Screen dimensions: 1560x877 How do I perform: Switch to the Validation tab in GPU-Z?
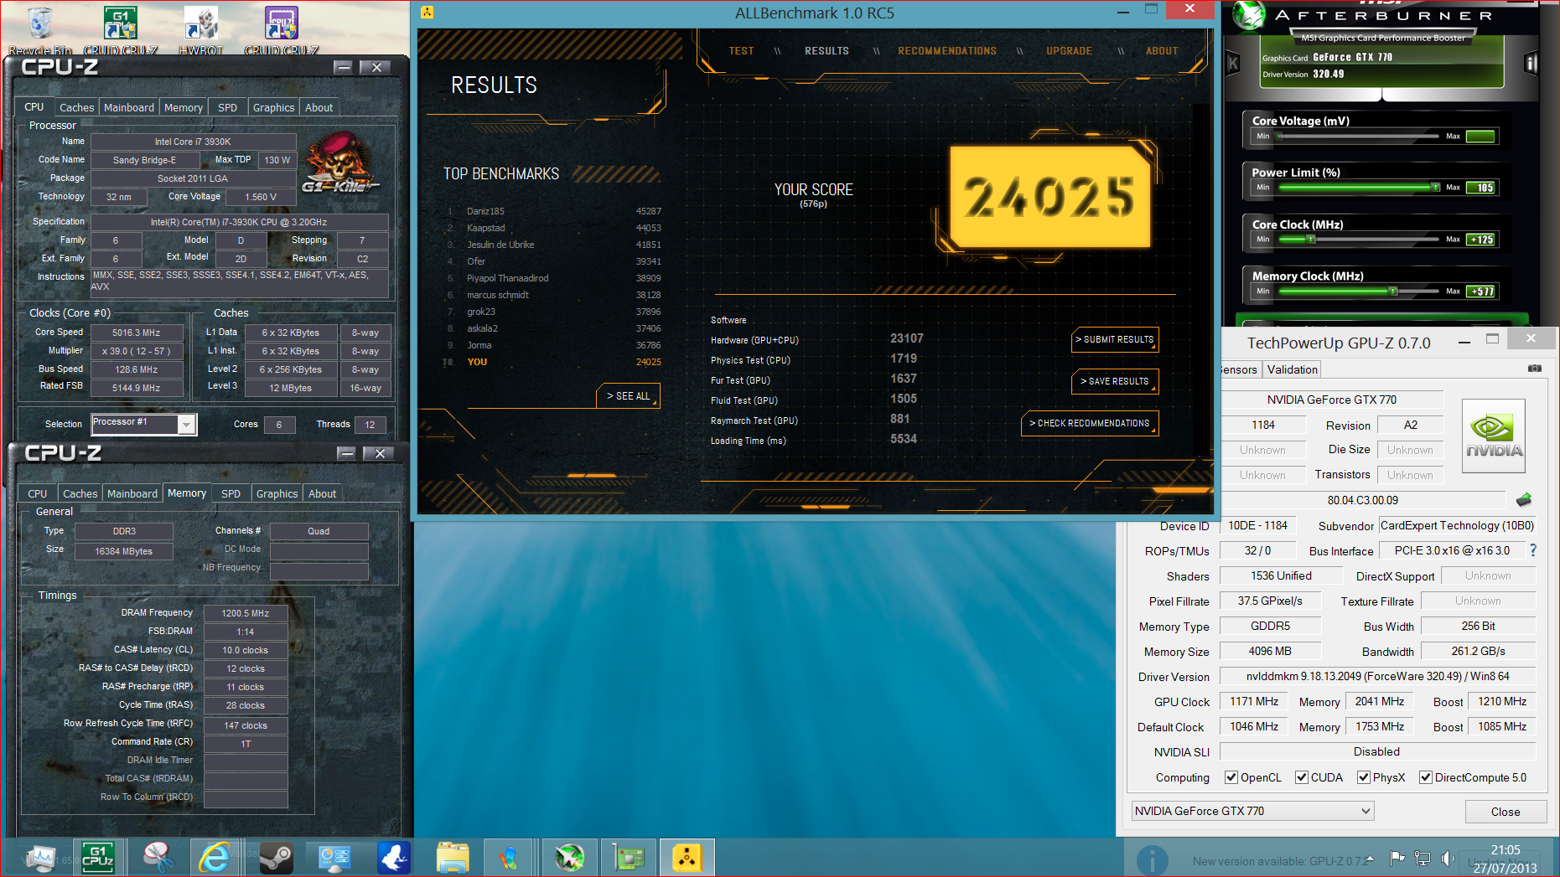click(x=1292, y=369)
